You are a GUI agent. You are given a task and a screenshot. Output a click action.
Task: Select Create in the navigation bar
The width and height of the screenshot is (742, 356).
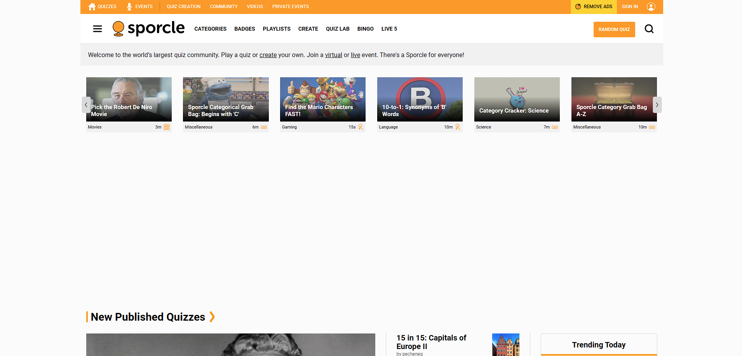point(308,29)
